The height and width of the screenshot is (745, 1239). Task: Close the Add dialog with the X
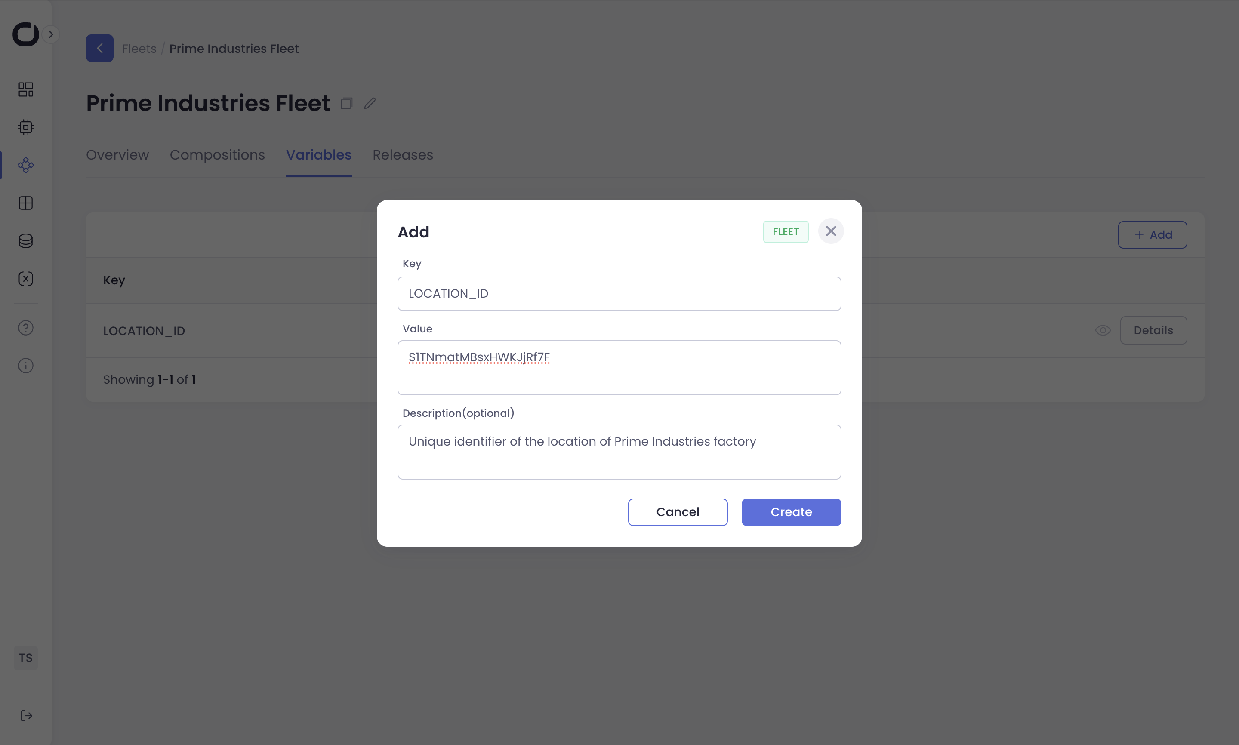(x=831, y=231)
